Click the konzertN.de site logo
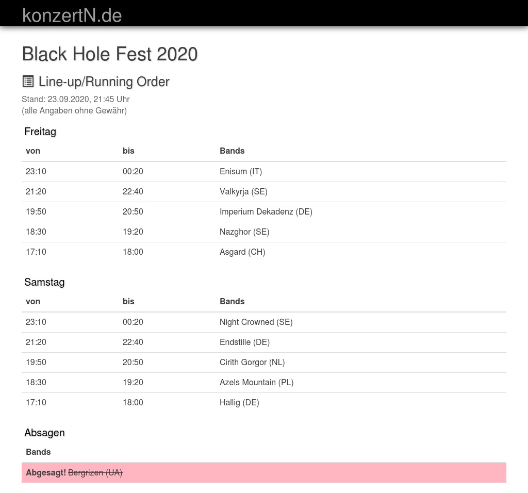 click(72, 15)
